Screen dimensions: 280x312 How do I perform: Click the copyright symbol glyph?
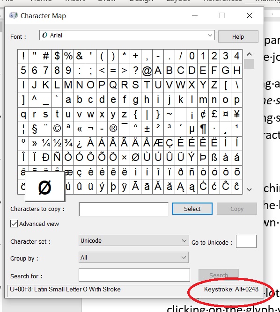tap(57, 129)
